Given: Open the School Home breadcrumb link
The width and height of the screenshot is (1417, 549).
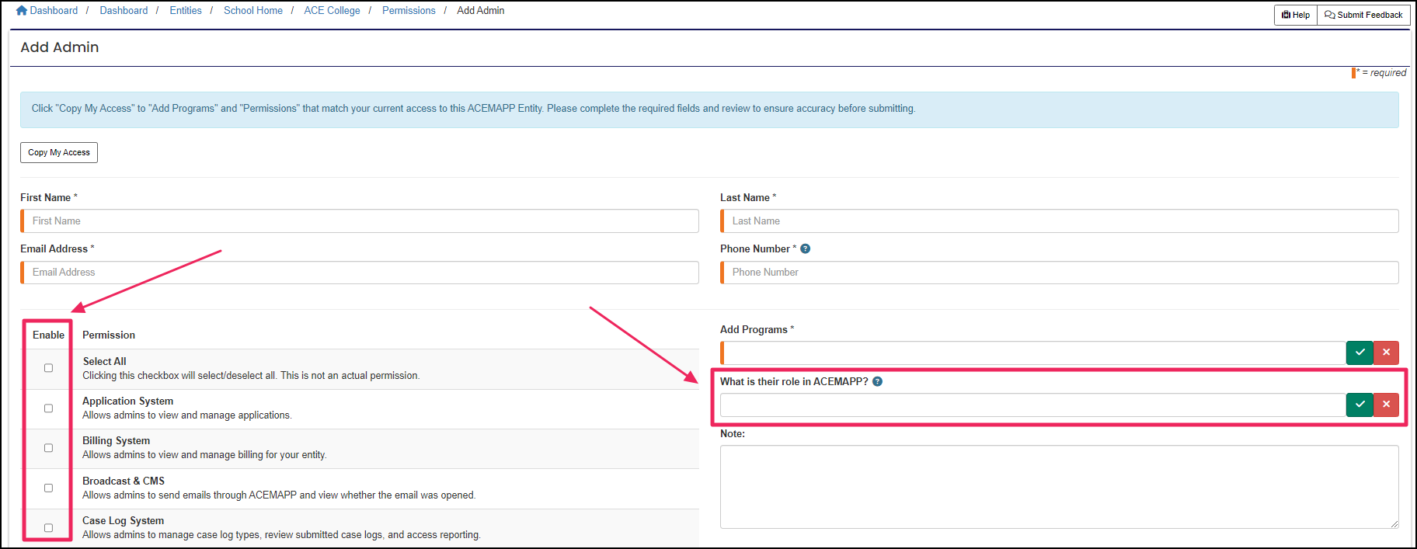Looking at the screenshot, I should [x=253, y=11].
